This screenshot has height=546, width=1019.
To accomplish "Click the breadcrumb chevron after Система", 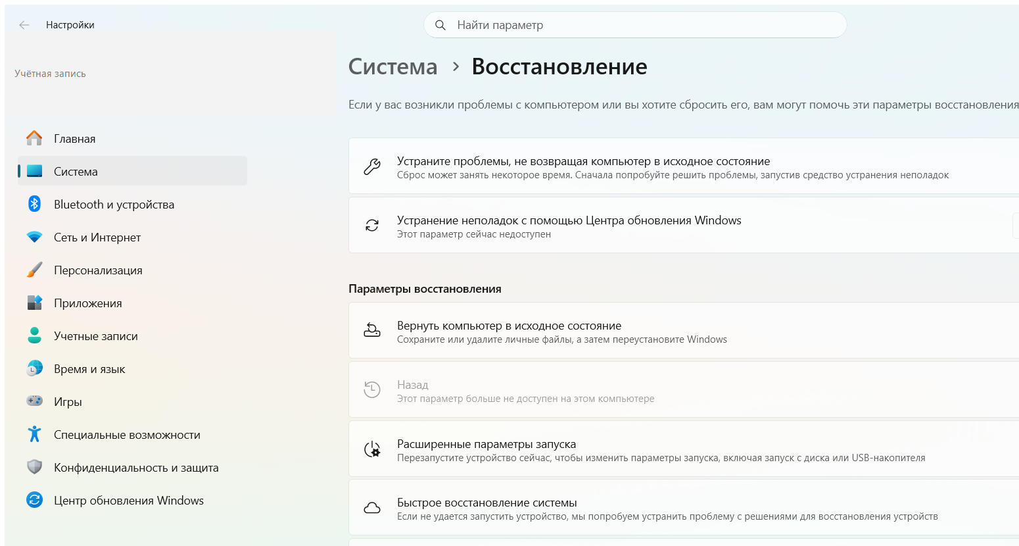I will tap(456, 66).
